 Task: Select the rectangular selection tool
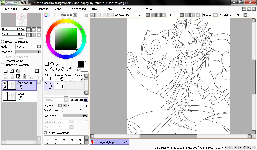pos(47,64)
